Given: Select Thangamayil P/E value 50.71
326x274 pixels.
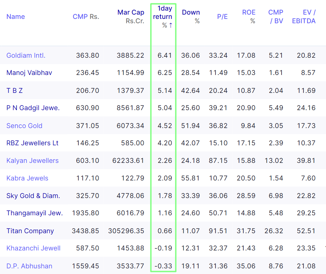Looking at the screenshot, I should tap(218, 213).
